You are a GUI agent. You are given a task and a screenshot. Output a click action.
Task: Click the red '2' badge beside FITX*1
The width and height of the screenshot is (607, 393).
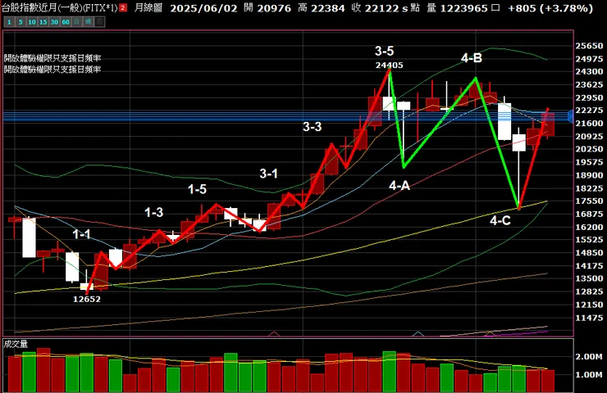pyautogui.click(x=123, y=7)
